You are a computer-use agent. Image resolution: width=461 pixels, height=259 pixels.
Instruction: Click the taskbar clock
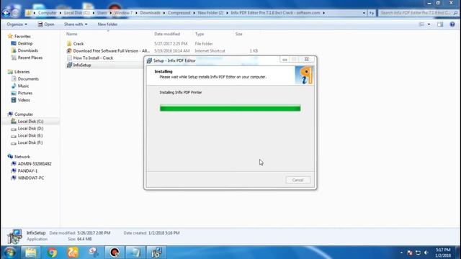(443, 253)
